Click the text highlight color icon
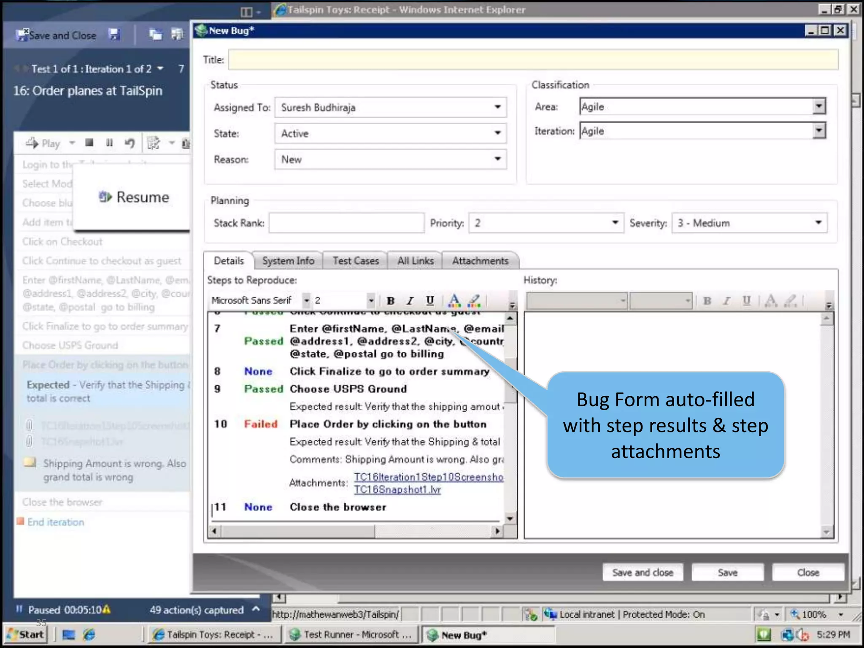 474,301
